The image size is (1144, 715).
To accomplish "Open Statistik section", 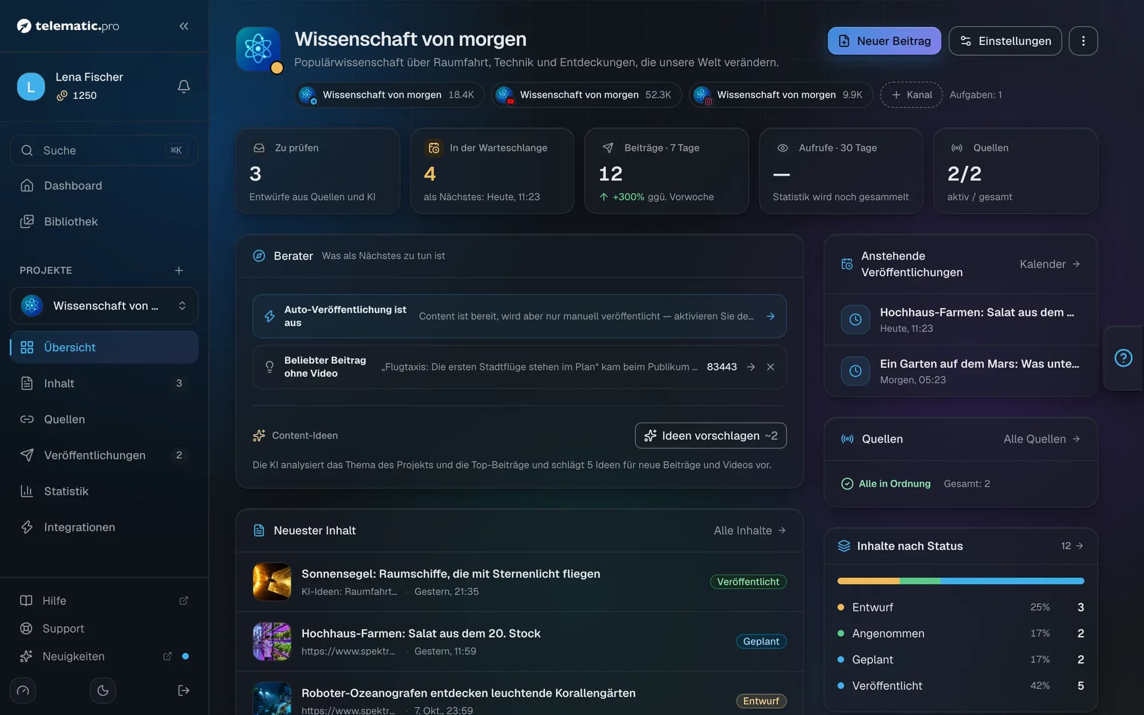I will pos(104,491).
